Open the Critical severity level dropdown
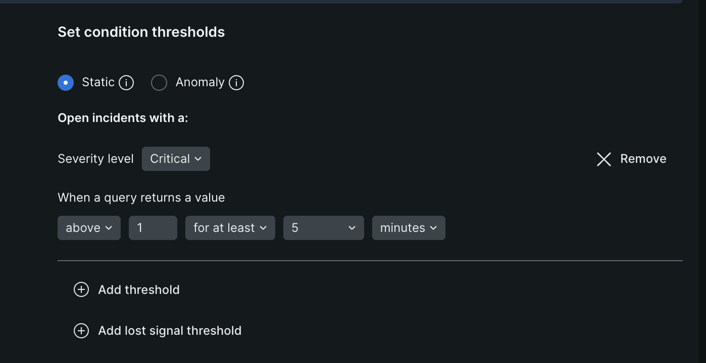 pyautogui.click(x=176, y=159)
